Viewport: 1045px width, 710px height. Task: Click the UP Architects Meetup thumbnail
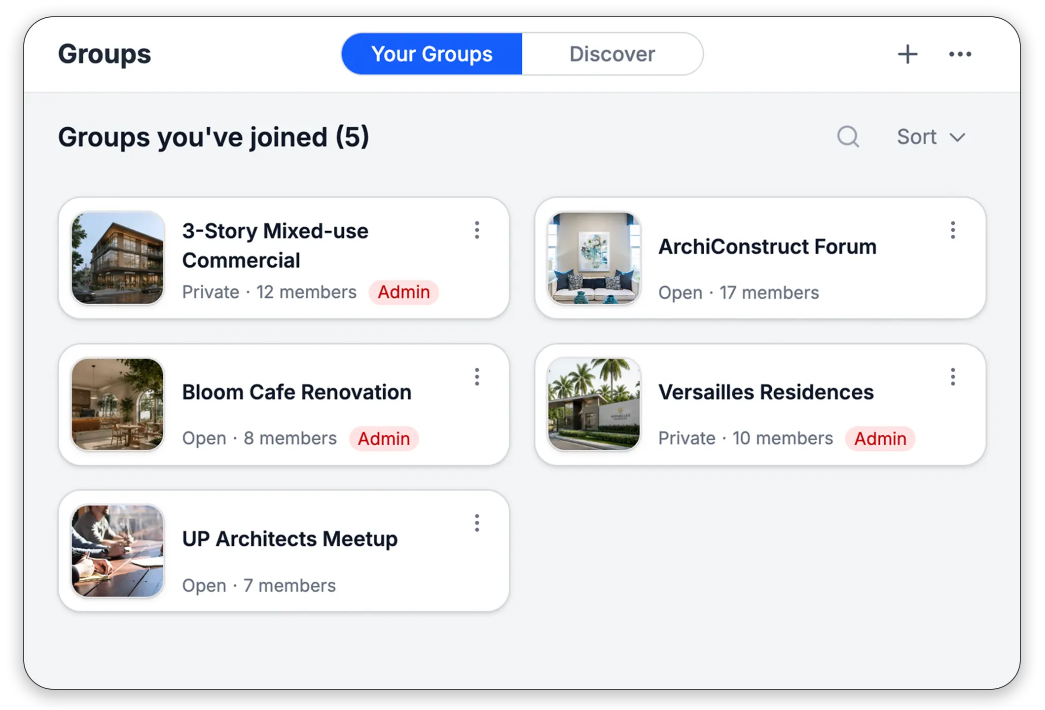coord(117,551)
